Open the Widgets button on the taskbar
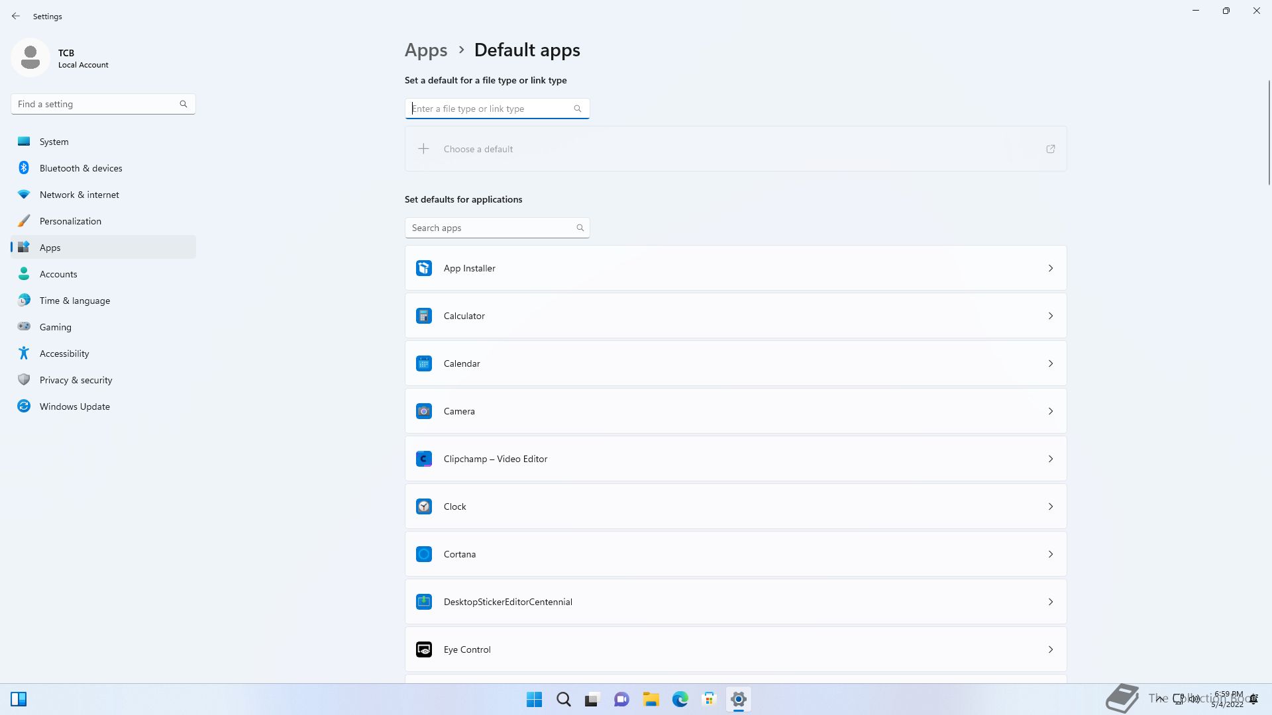This screenshot has height=715, width=1272. tap(19, 699)
